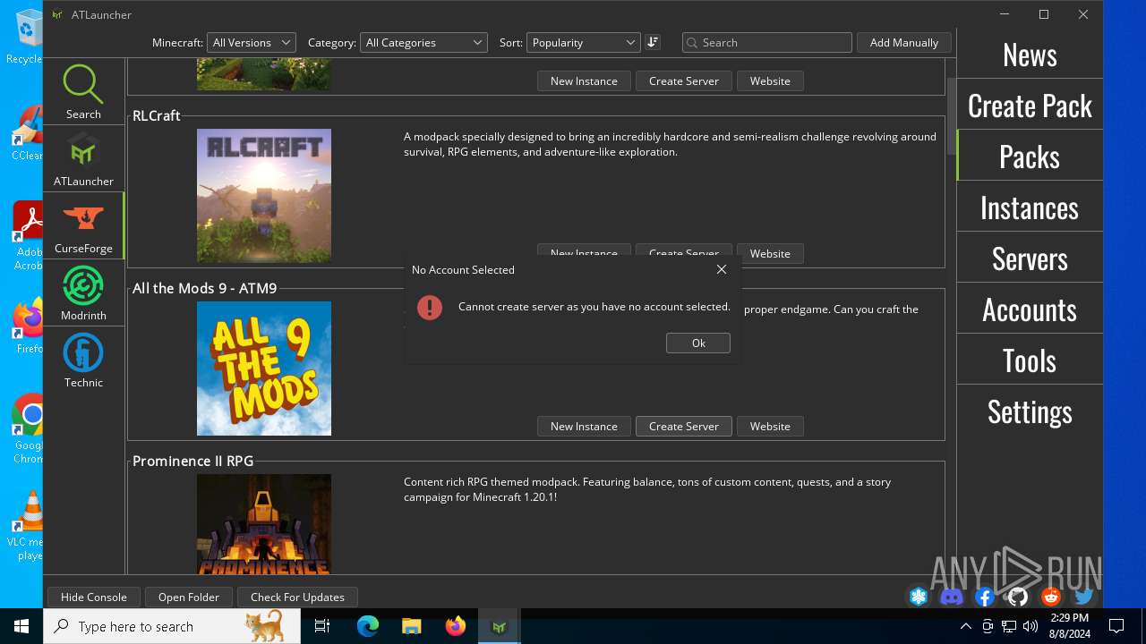Click the packs list vertical scrollbar
1146x644 pixels.
tap(951, 114)
